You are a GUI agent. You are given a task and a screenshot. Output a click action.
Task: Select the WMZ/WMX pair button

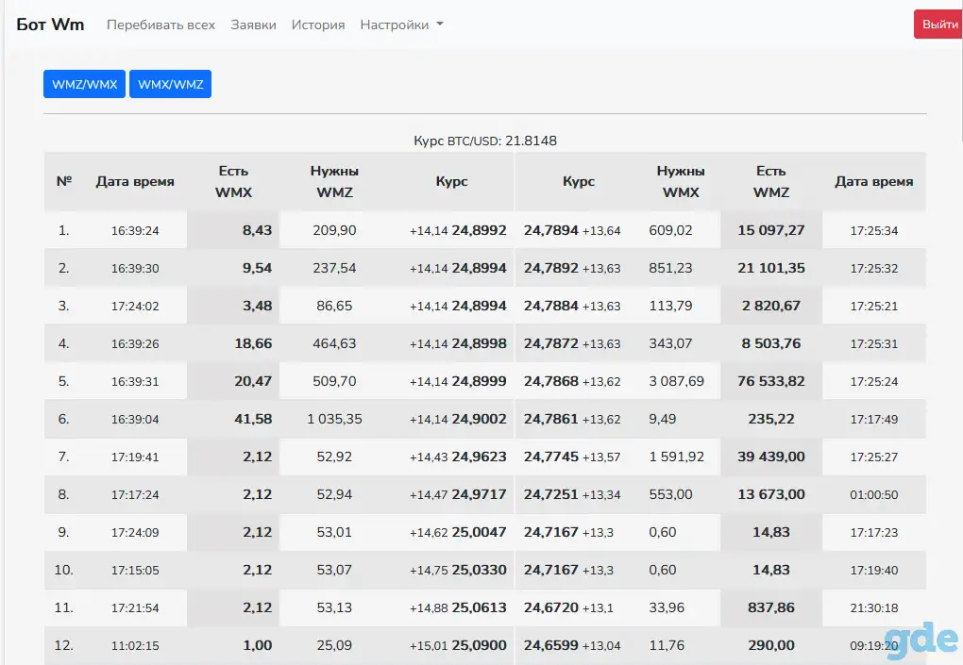[x=84, y=84]
